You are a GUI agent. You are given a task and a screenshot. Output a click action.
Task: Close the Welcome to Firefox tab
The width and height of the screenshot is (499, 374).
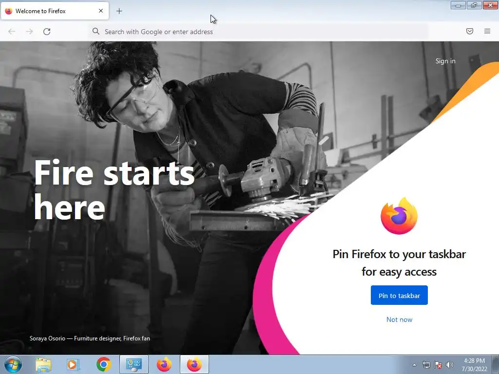tap(101, 11)
